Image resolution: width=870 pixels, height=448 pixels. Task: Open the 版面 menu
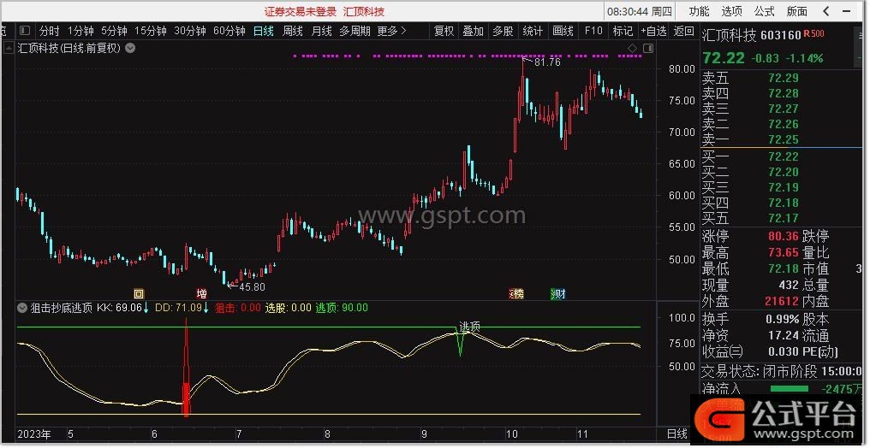tap(797, 11)
